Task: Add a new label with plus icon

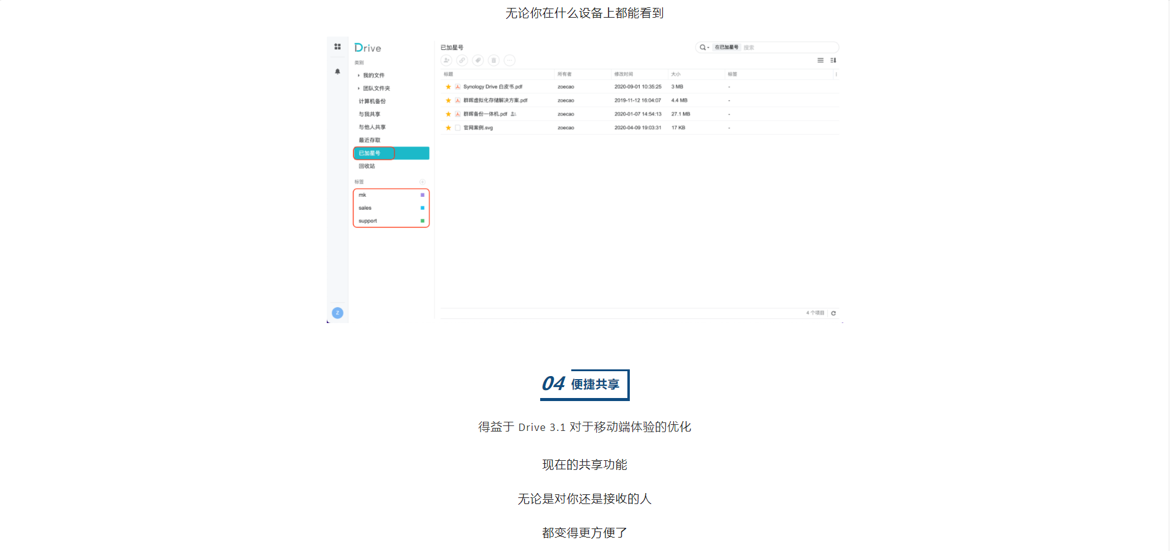Action: click(422, 182)
